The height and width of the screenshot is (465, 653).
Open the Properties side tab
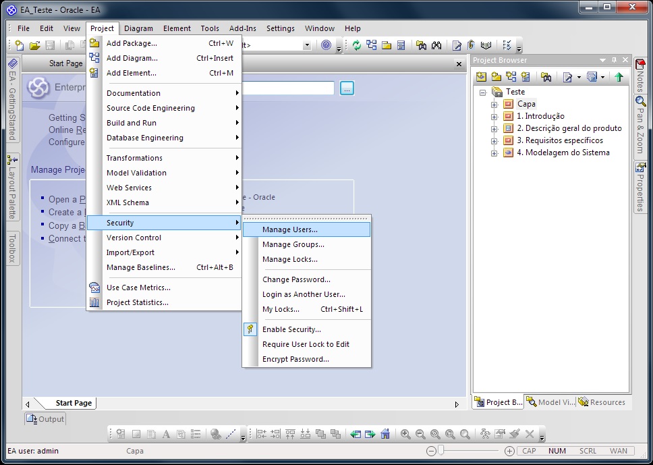(640, 187)
